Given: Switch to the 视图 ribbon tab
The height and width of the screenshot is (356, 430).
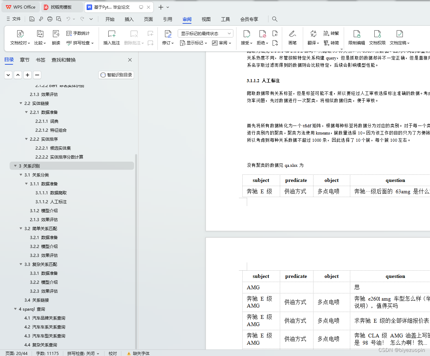Looking at the screenshot, I should click(206, 19).
